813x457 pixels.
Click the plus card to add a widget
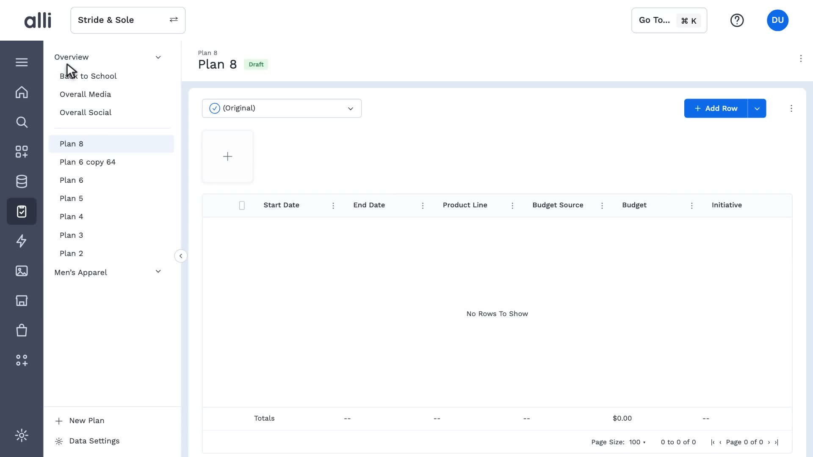[227, 157]
